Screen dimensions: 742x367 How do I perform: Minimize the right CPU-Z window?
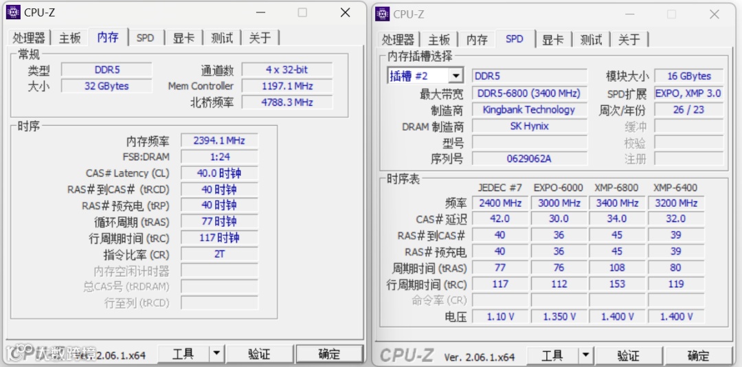[x=631, y=14]
